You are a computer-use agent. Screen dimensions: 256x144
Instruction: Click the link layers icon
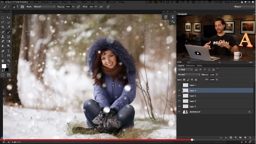click(x=221, y=138)
